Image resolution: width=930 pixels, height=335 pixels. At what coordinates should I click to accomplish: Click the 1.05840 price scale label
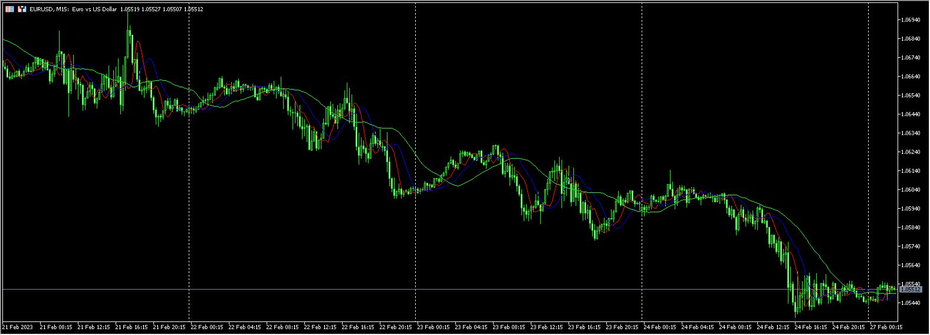pos(911,228)
